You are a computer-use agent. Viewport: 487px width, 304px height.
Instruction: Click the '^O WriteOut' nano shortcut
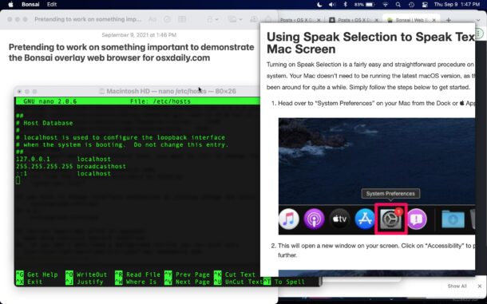[86, 274]
